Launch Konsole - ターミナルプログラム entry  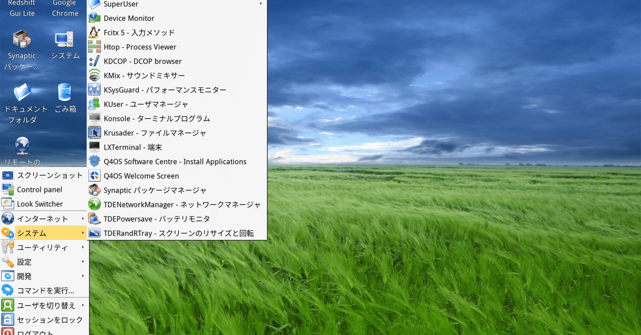click(177, 118)
